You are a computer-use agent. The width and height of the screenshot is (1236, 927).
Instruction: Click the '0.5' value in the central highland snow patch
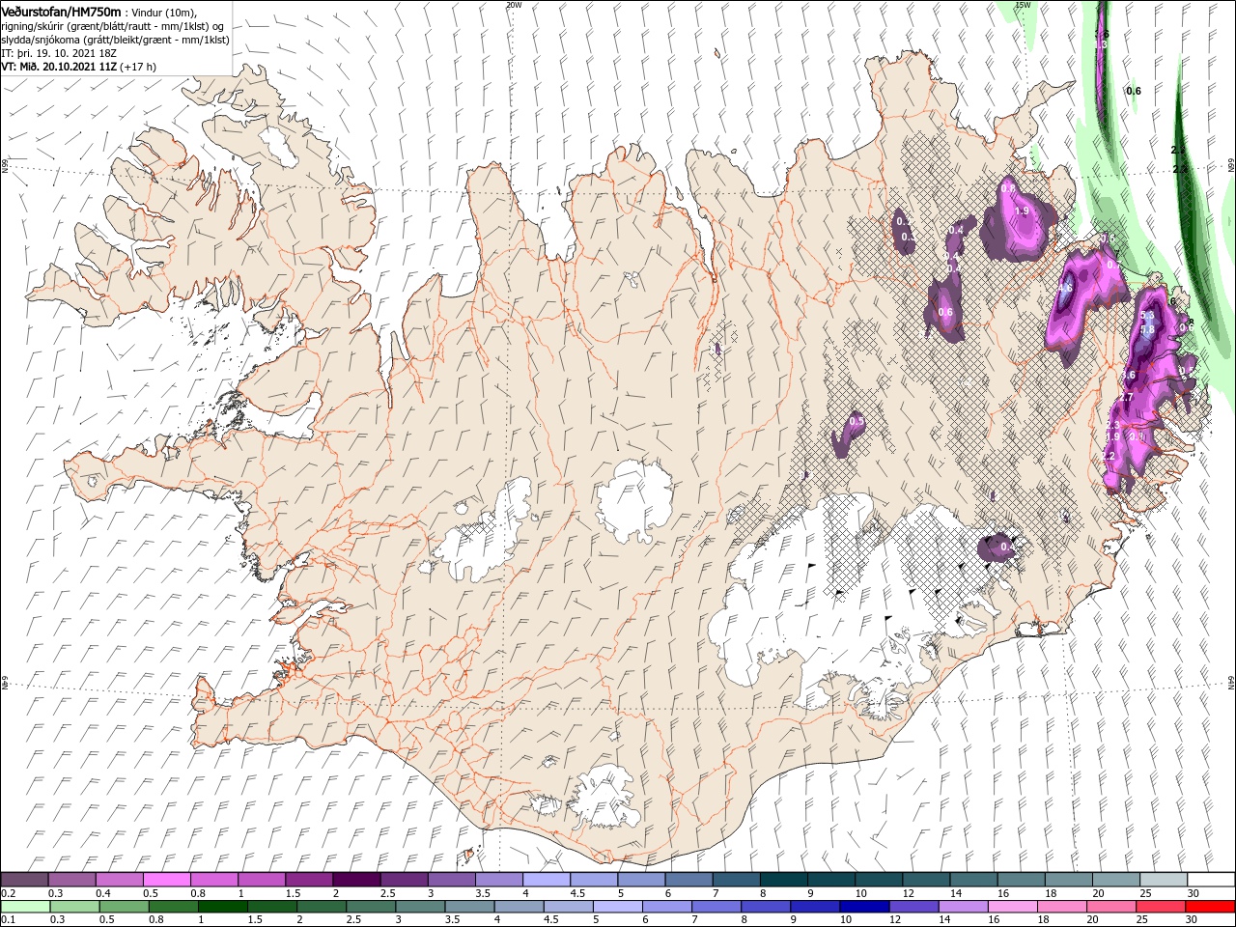point(857,422)
